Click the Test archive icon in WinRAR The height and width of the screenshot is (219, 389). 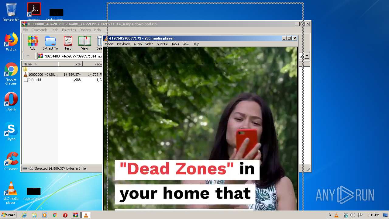[68, 43]
